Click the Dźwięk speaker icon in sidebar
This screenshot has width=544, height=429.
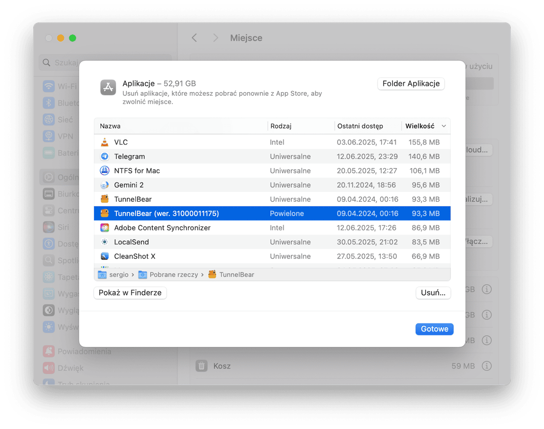pos(49,368)
